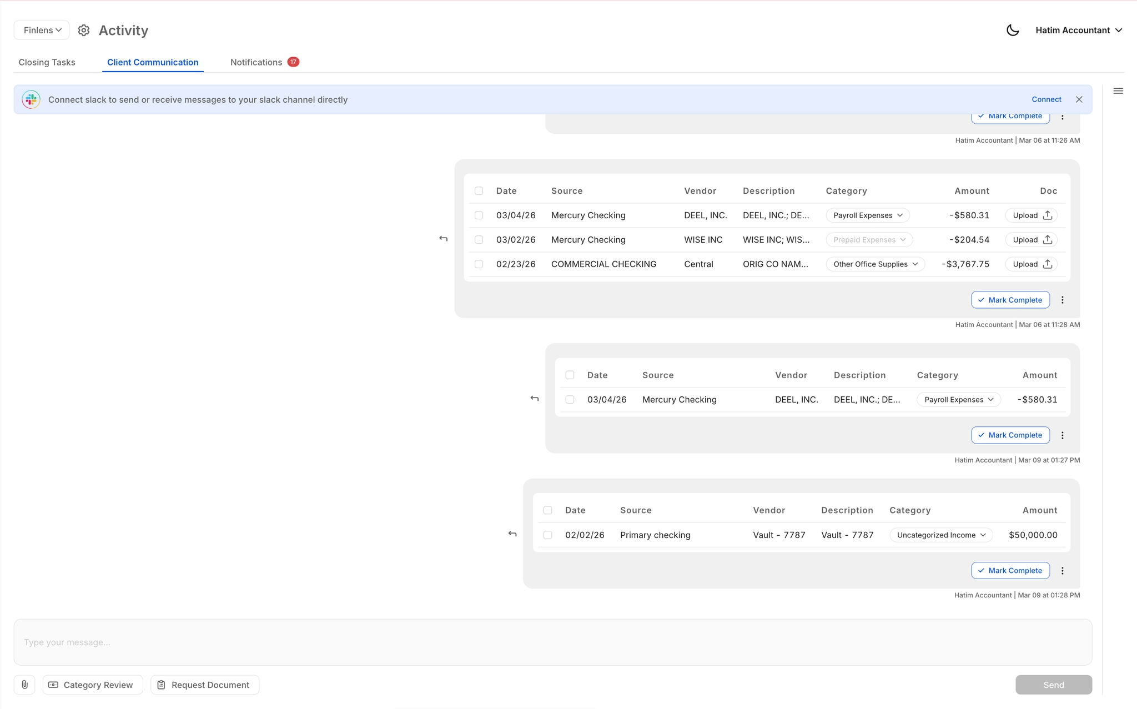Click the paperclip attachment icon
The image size is (1137, 709).
coord(24,685)
